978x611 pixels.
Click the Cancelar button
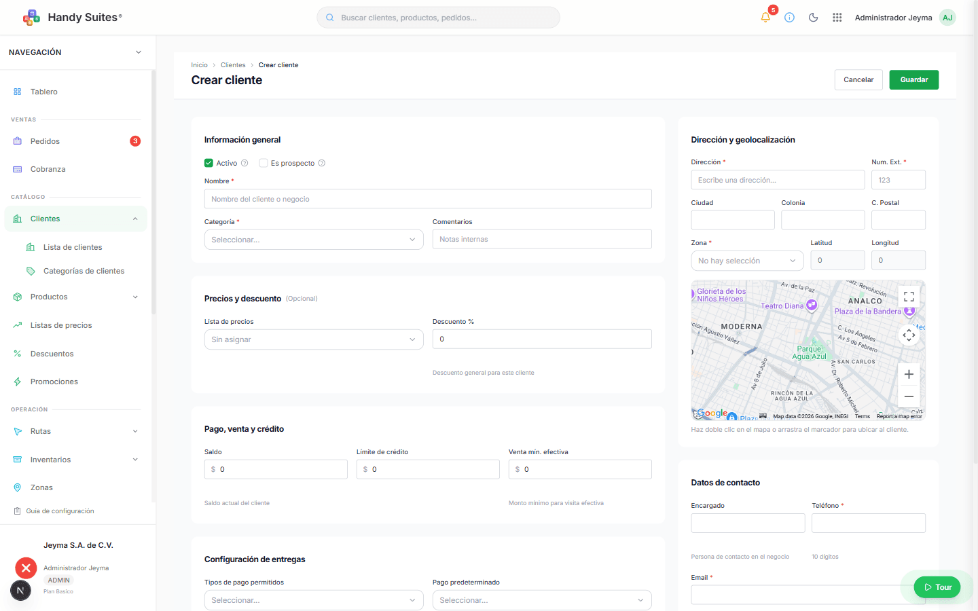click(x=858, y=79)
